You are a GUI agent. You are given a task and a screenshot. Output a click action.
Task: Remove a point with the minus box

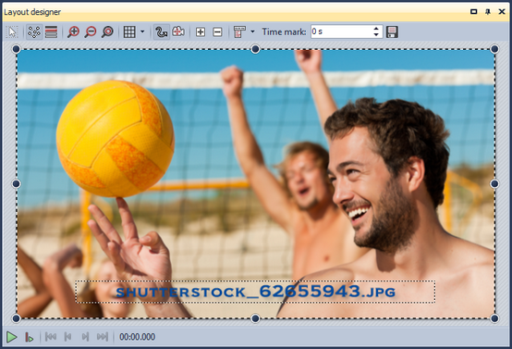click(217, 31)
